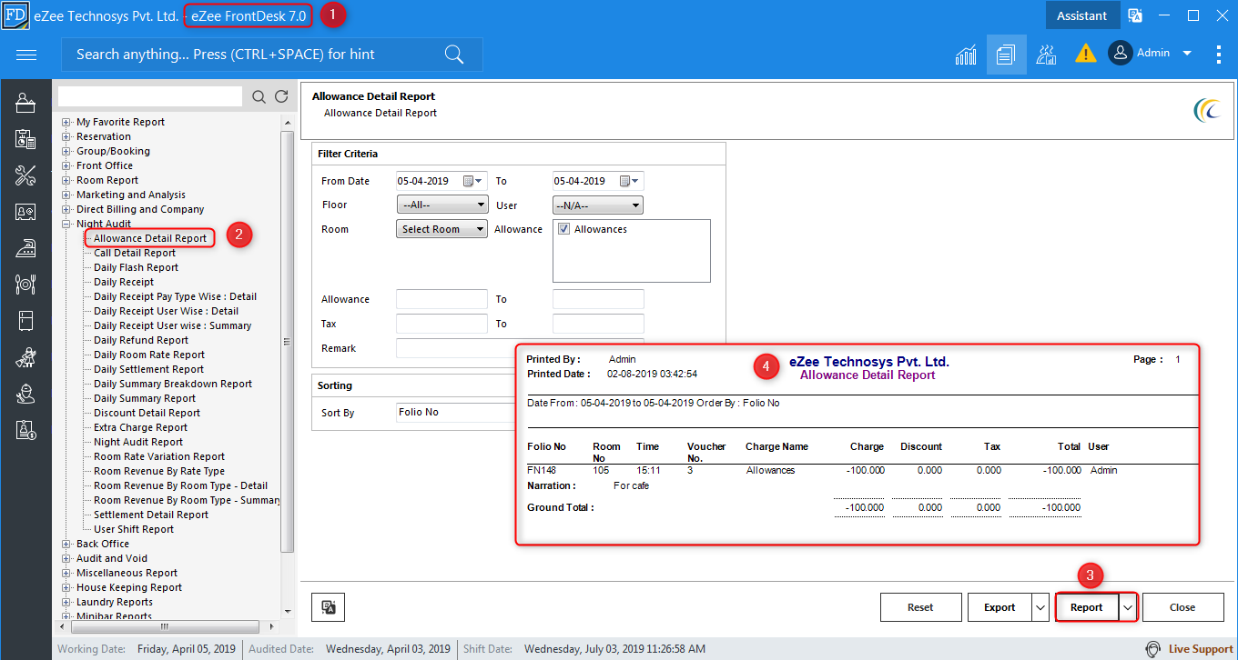1238x660 pixels.
Task: Open the From Date calendar dropdown
Action: (474, 181)
